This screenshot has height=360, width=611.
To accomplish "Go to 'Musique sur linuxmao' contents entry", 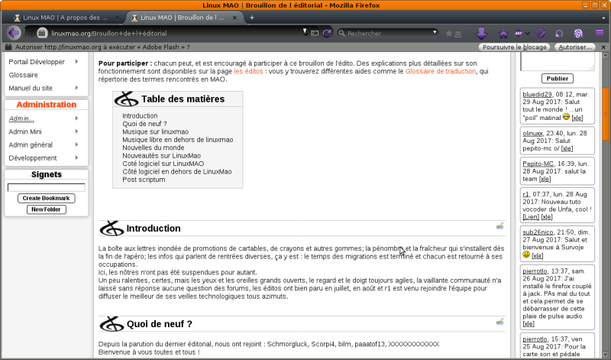I will [x=156, y=131].
